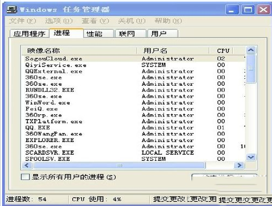Image resolution: width=272 pixels, height=206 pixels.
Task: Click the 进程数: 54 status entry
Action: (26, 199)
